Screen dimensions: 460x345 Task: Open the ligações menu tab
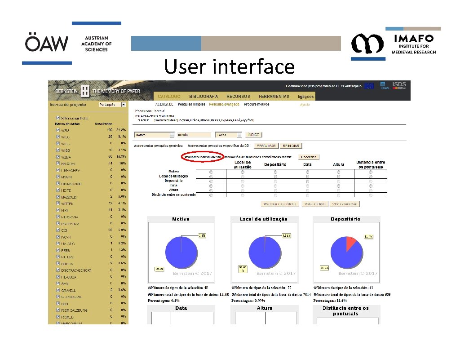305,97
